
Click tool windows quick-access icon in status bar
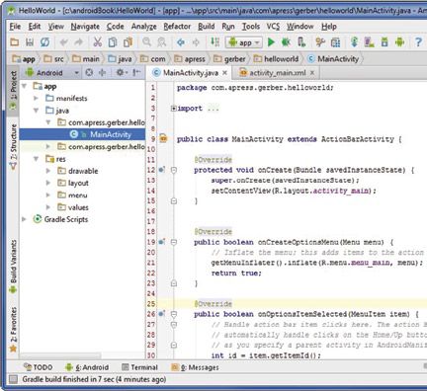13,379
